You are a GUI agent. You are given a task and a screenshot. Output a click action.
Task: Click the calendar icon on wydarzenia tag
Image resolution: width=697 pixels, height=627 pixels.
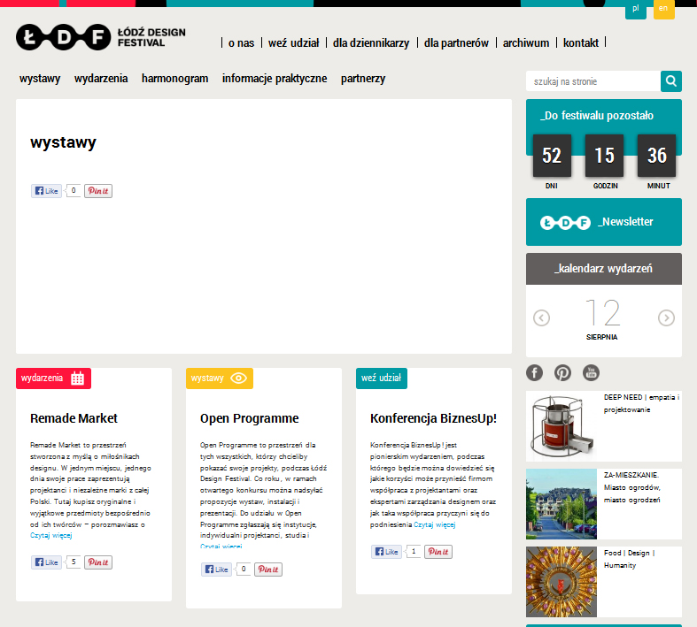coord(78,378)
